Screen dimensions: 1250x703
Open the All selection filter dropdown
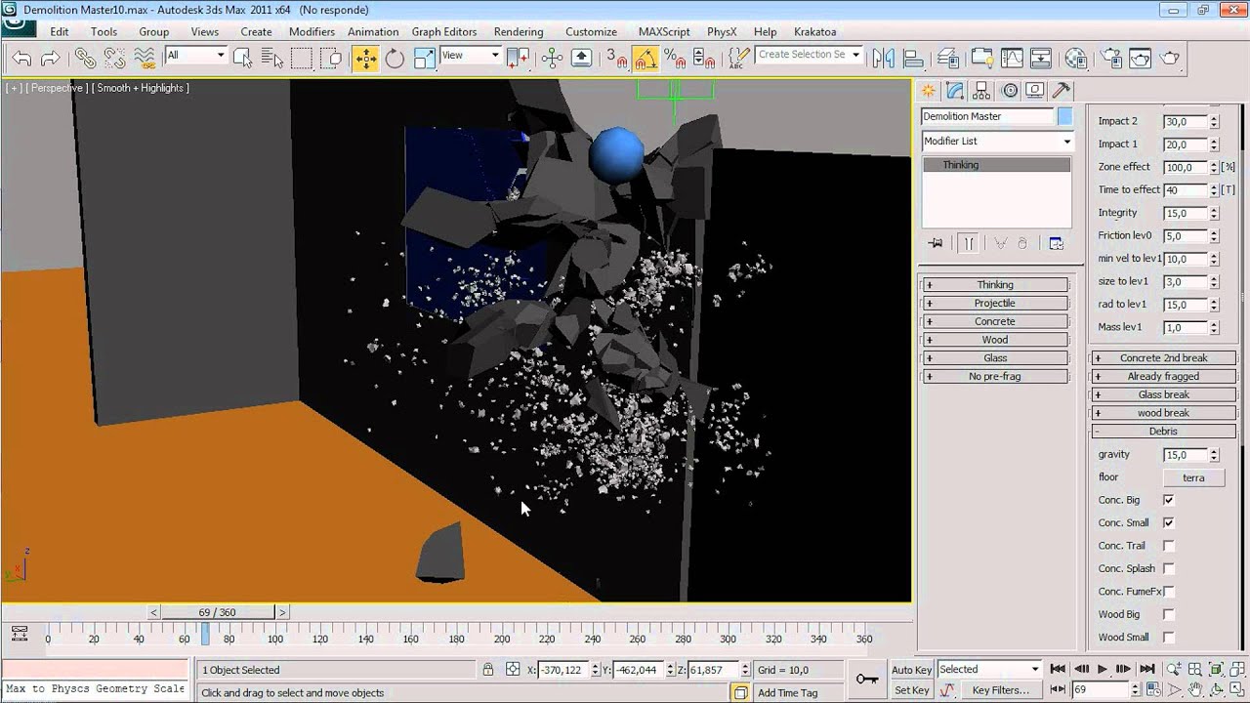tap(195, 56)
